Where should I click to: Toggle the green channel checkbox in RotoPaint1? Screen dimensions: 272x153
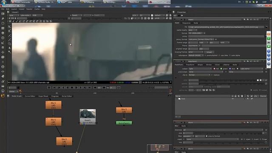pyautogui.click(x=221, y=69)
